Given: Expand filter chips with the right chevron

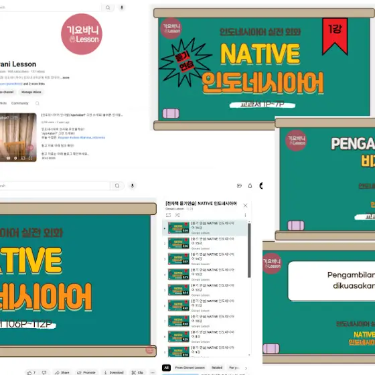Looking at the screenshot, I should coord(246,368).
